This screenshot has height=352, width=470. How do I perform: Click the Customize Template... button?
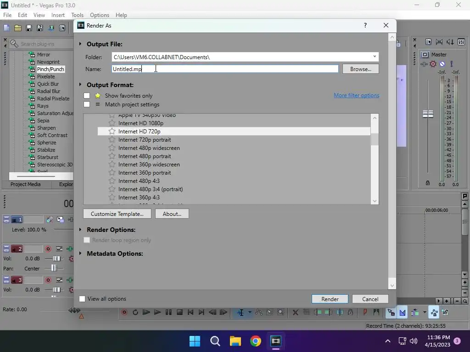click(x=117, y=214)
